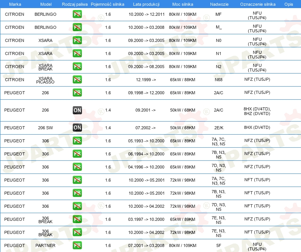
Task: Click petrol icon in 306 7B 98KM row
Action: click(77, 193)
